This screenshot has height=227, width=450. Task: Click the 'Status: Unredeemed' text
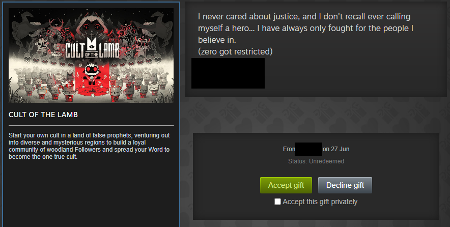click(x=316, y=161)
